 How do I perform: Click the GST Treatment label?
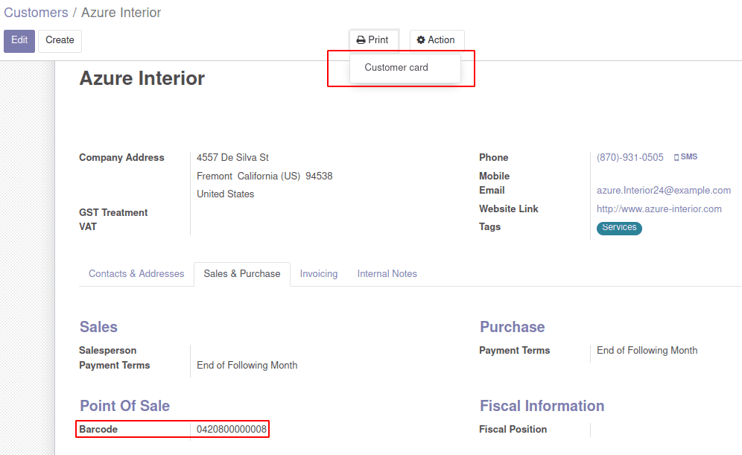(113, 213)
